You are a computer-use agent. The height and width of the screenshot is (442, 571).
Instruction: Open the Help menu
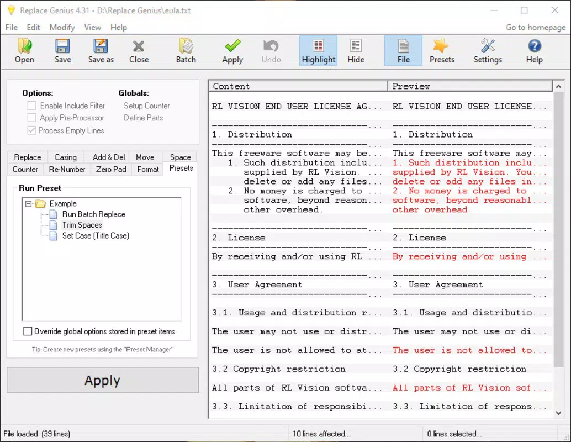coord(119,27)
